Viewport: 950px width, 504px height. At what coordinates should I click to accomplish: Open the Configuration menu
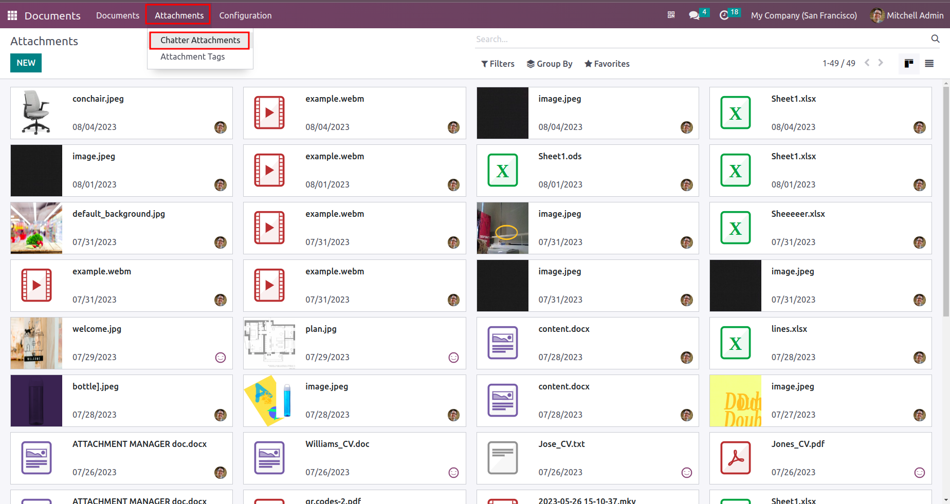[x=245, y=15]
